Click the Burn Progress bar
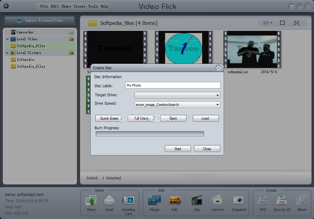This screenshot has width=314, height=219. pyautogui.click(x=150, y=134)
